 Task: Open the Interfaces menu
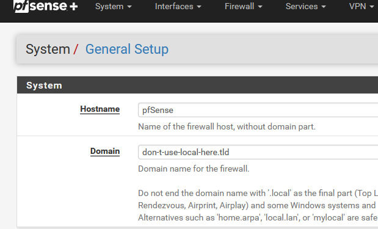coord(178,7)
